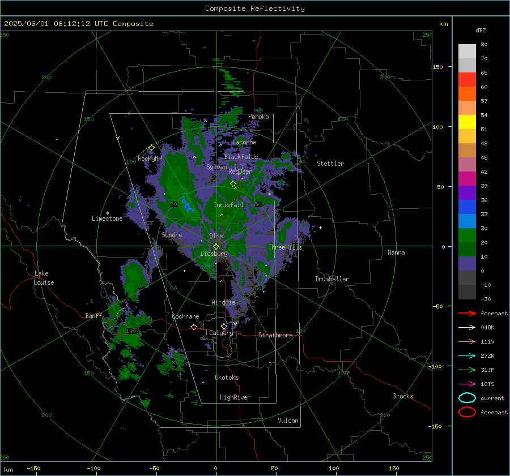The width and height of the screenshot is (510, 476).
Task: Click the cyan 27ZW arrow icon
Action: (x=467, y=356)
